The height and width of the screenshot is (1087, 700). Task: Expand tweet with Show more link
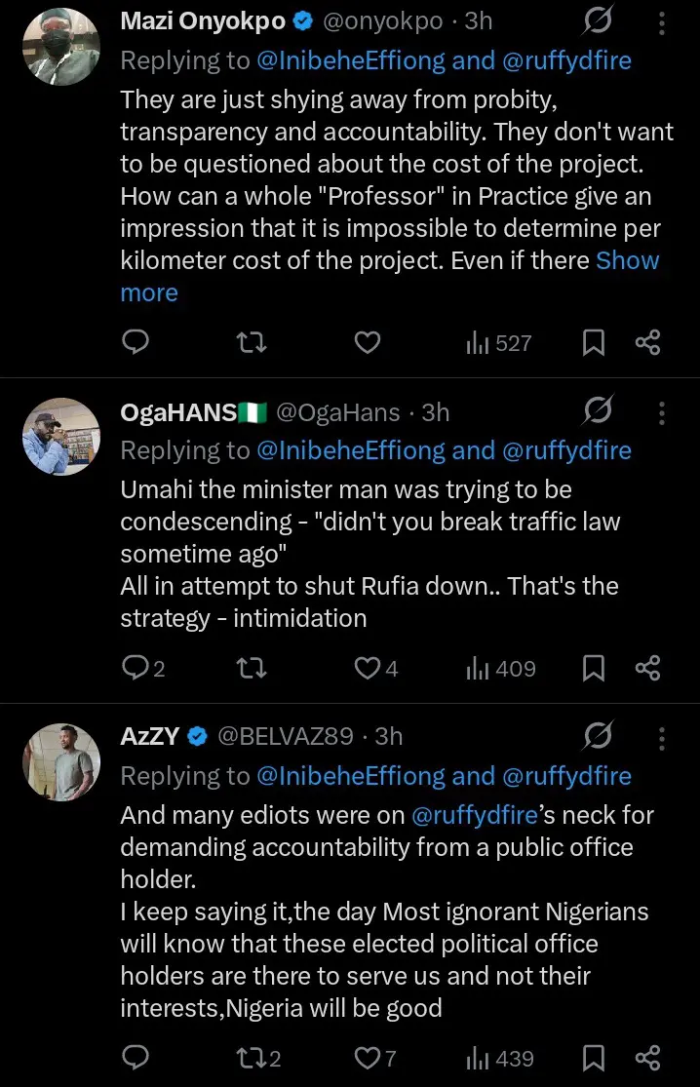coord(627,261)
